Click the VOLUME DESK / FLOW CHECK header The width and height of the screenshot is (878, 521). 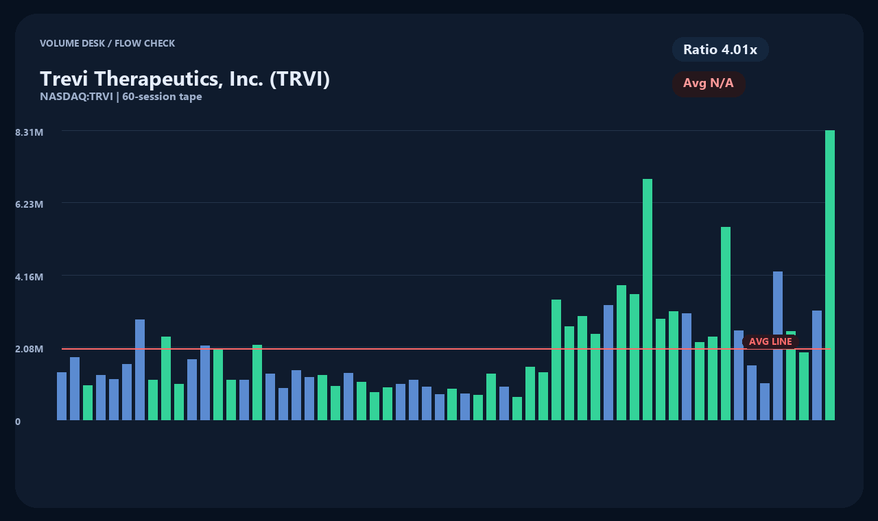[x=107, y=43]
